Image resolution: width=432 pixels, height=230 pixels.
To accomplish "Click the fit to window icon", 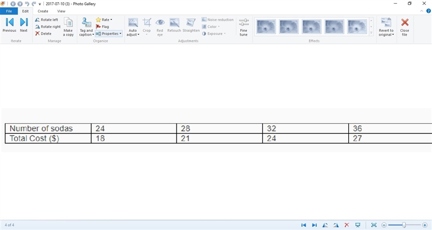I will [374, 225].
